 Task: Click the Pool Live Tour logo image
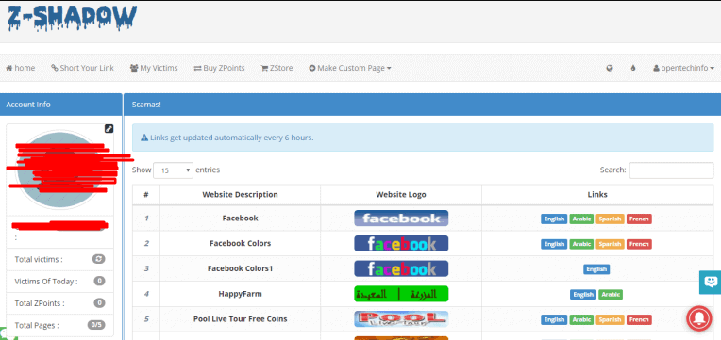[x=401, y=319]
